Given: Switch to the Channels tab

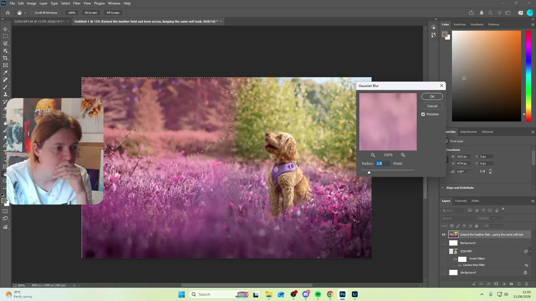Looking at the screenshot, I should click(461, 201).
